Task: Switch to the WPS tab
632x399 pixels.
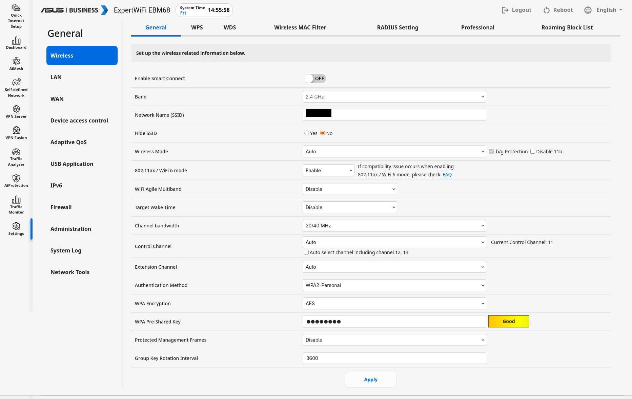Action: (197, 28)
